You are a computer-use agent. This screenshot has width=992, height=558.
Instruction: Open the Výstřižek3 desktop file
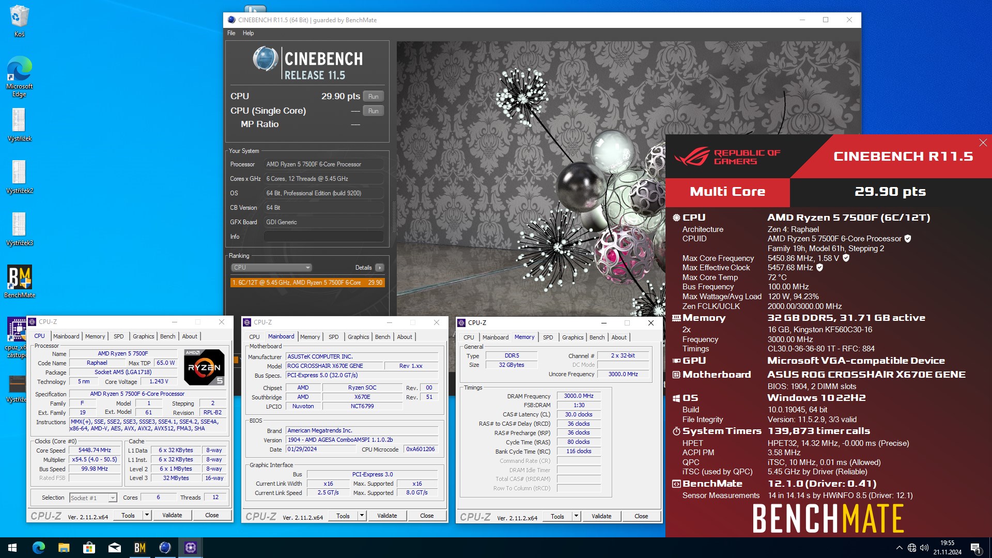coord(19,229)
